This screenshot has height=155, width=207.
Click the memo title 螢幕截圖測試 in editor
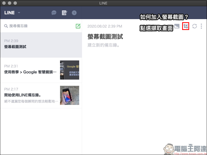(x=105, y=37)
